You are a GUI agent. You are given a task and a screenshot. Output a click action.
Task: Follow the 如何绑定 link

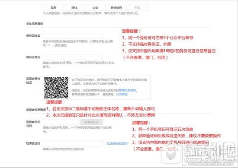point(122,95)
